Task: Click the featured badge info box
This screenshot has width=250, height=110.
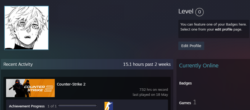Action: point(214,29)
